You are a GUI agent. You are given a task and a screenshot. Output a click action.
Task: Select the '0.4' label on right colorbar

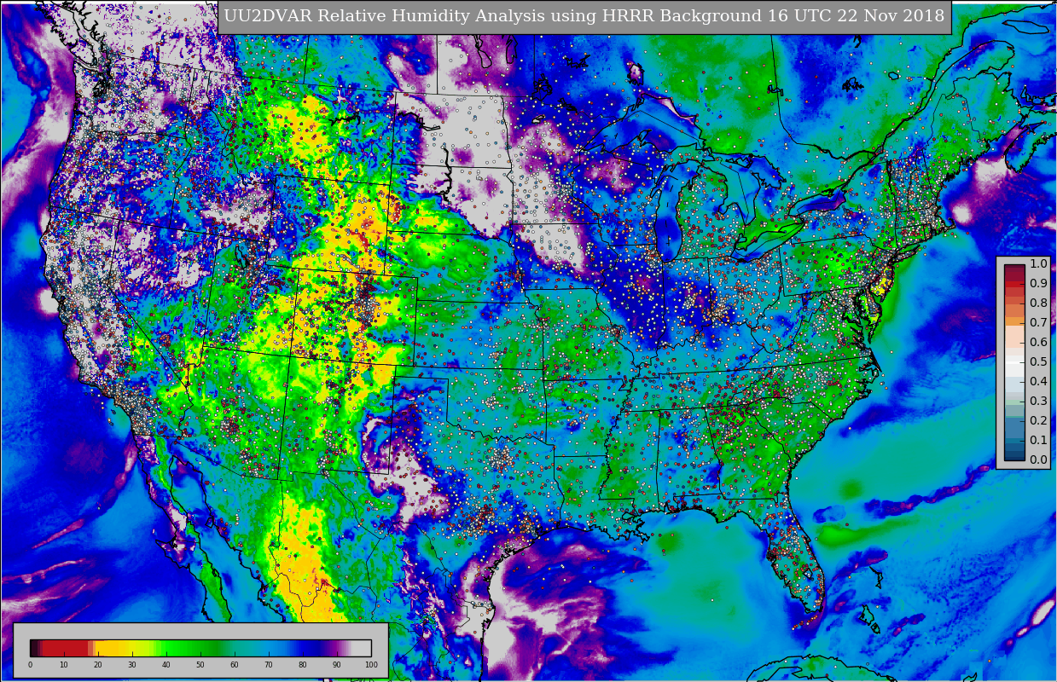[x=1038, y=382]
